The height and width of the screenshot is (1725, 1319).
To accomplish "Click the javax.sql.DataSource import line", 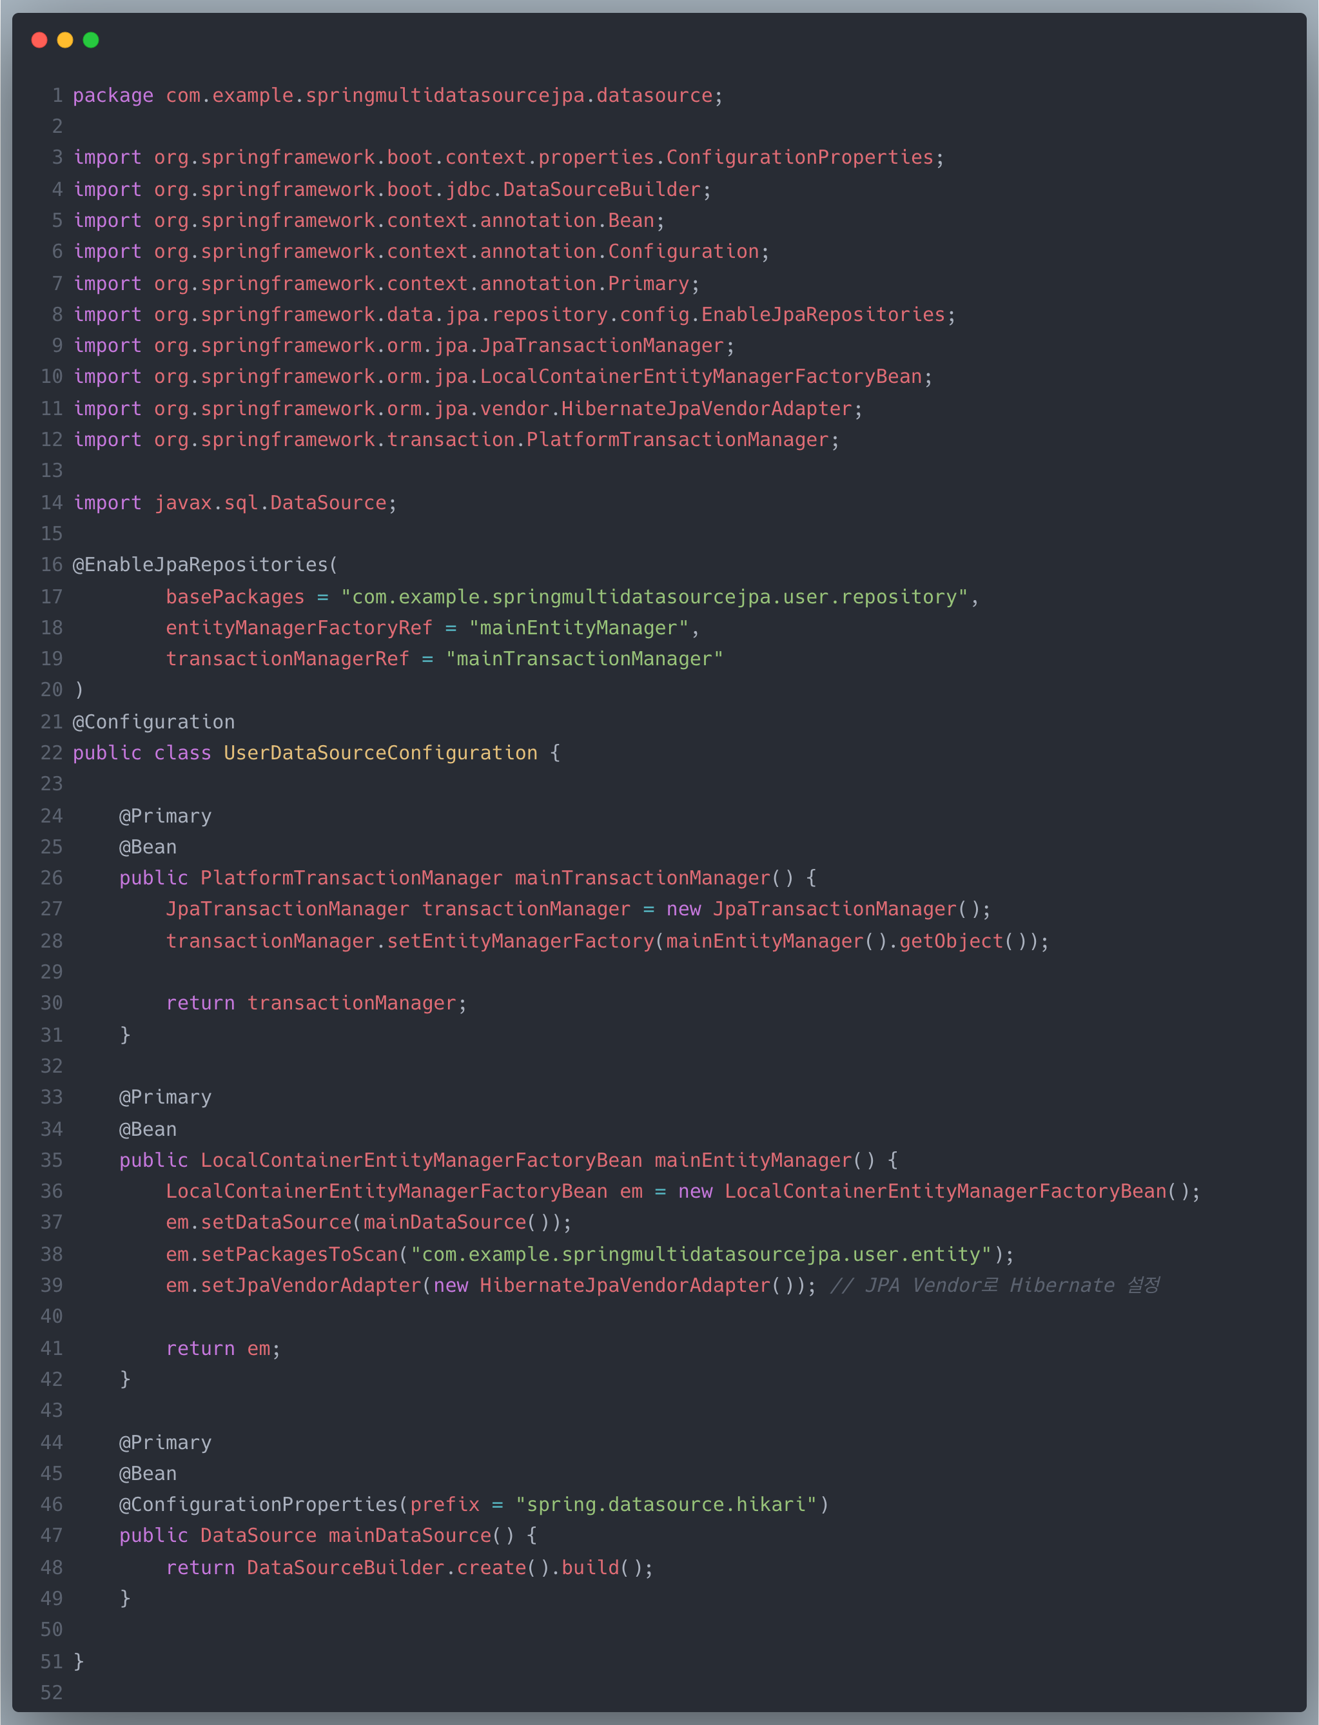I will click(x=235, y=503).
